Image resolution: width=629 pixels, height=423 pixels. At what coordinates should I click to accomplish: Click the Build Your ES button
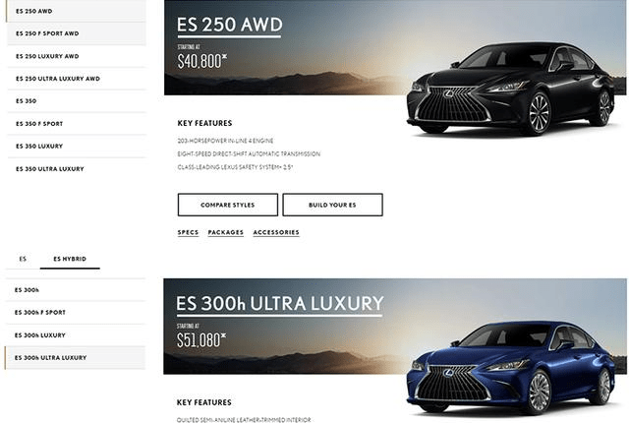click(332, 205)
